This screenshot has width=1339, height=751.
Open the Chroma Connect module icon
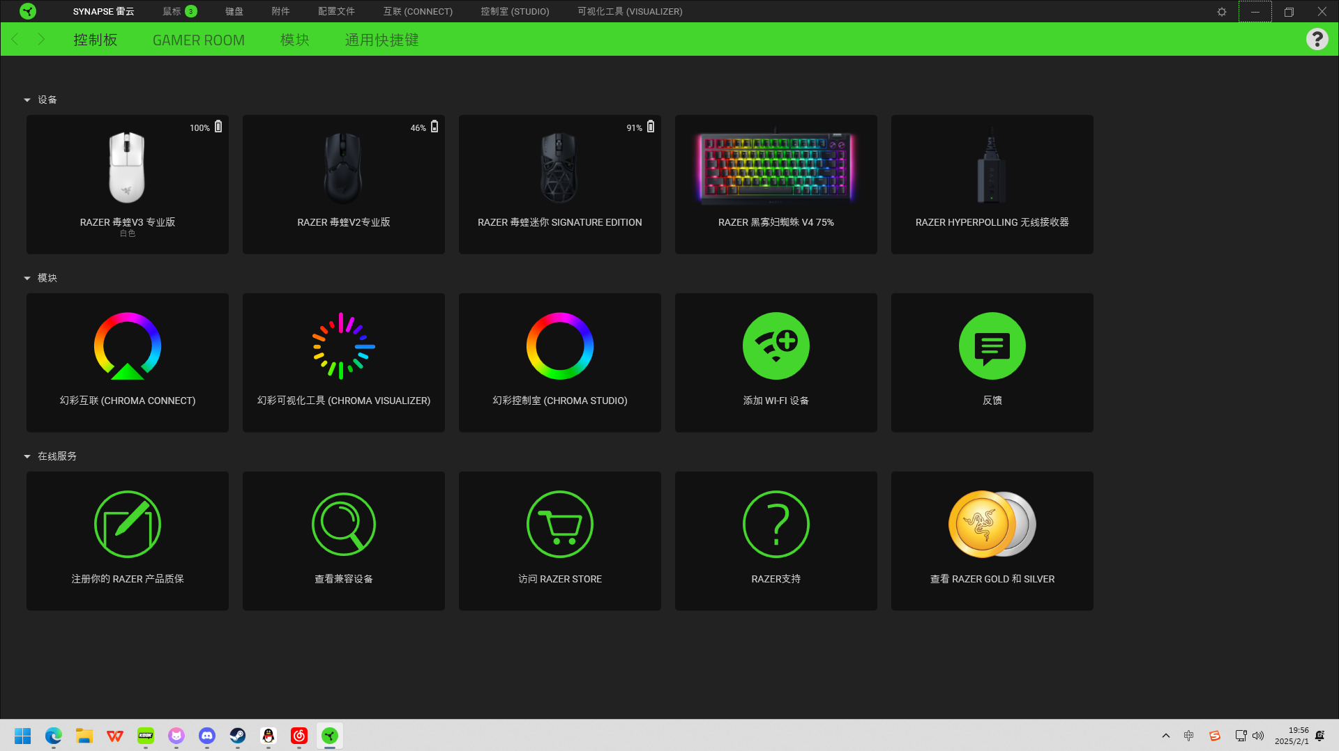[128, 346]
